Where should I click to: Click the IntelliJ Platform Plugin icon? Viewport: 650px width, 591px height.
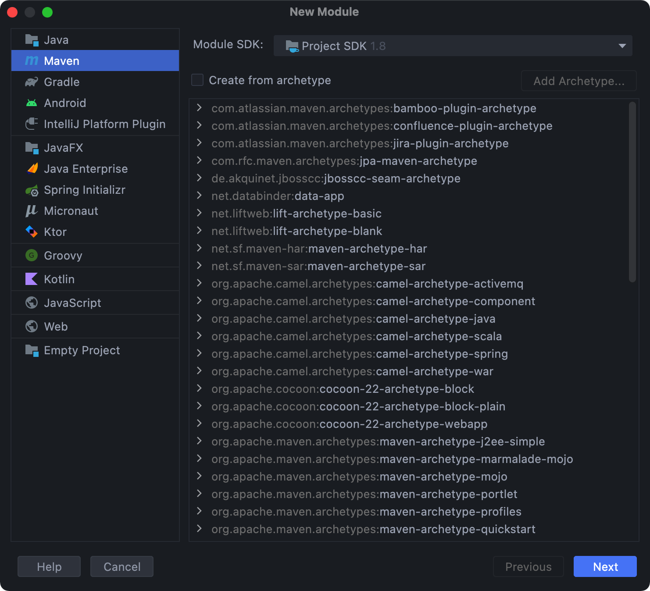[x=32, y=124]
